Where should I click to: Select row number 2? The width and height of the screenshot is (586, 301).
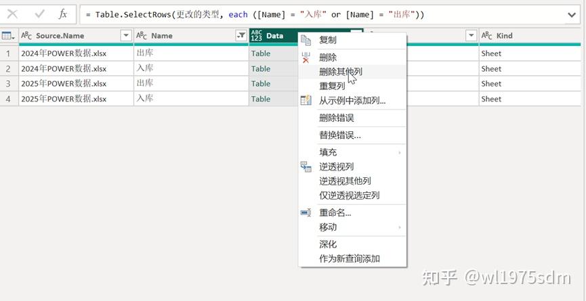click(x=9, y=68)
